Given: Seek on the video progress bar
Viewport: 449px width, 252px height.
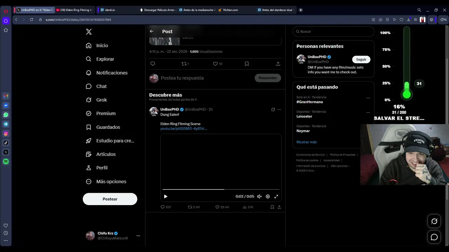Looking at the screenshot, I should (221, 189).
